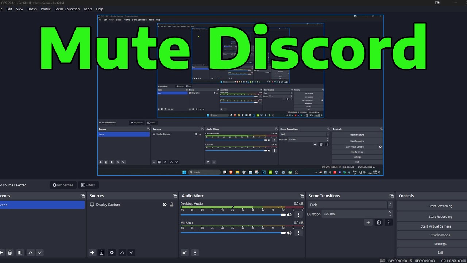Adjust the Desktop Audio volume slider

click(233, 215)
